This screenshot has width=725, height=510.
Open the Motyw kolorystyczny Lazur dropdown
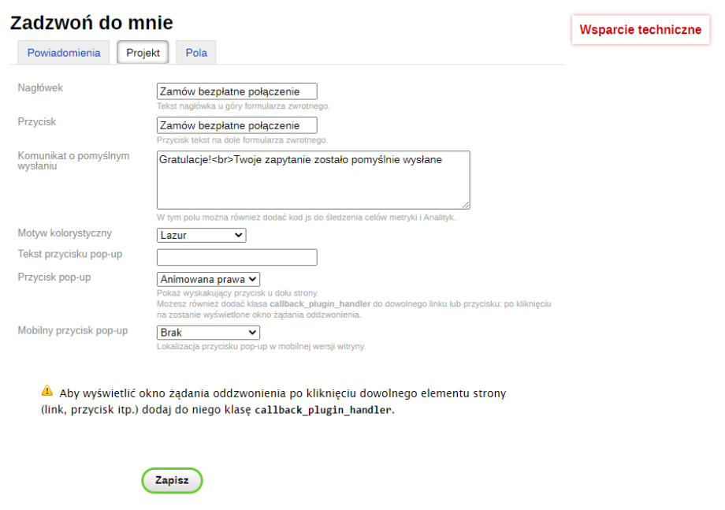pyautogui.click(x=201, y=235)
